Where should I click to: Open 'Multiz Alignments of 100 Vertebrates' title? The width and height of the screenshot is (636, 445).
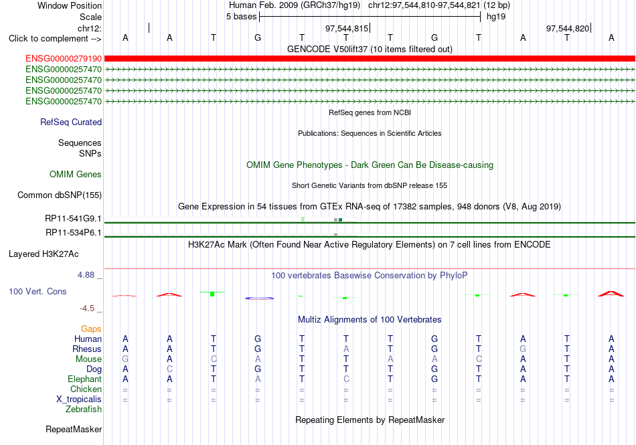point(370,319)
